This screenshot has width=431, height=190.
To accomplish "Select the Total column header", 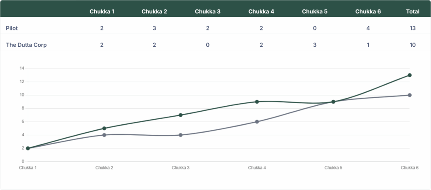I will click(412, 11).
